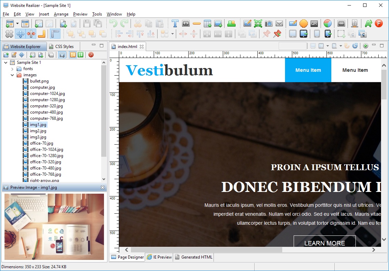Select the Insert Text tool
Image resolution: width=389 pixels, height=271 pixels.
click(175, 23)
